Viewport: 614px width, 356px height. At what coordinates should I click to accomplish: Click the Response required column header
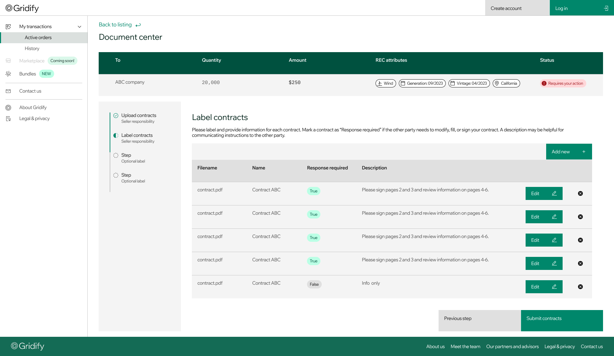point(327,168)
